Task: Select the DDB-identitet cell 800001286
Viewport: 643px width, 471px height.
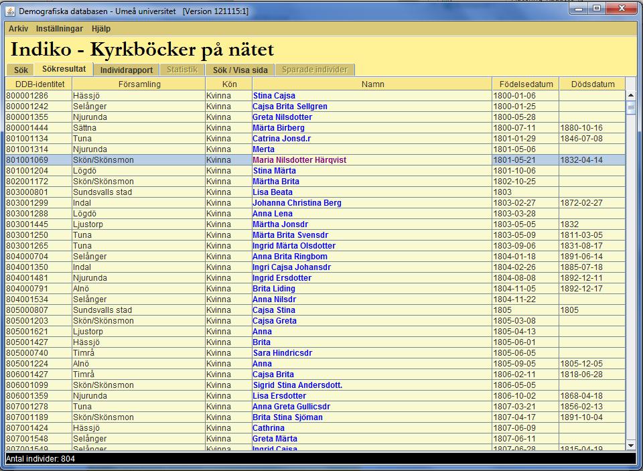Action: coord(39,96)
